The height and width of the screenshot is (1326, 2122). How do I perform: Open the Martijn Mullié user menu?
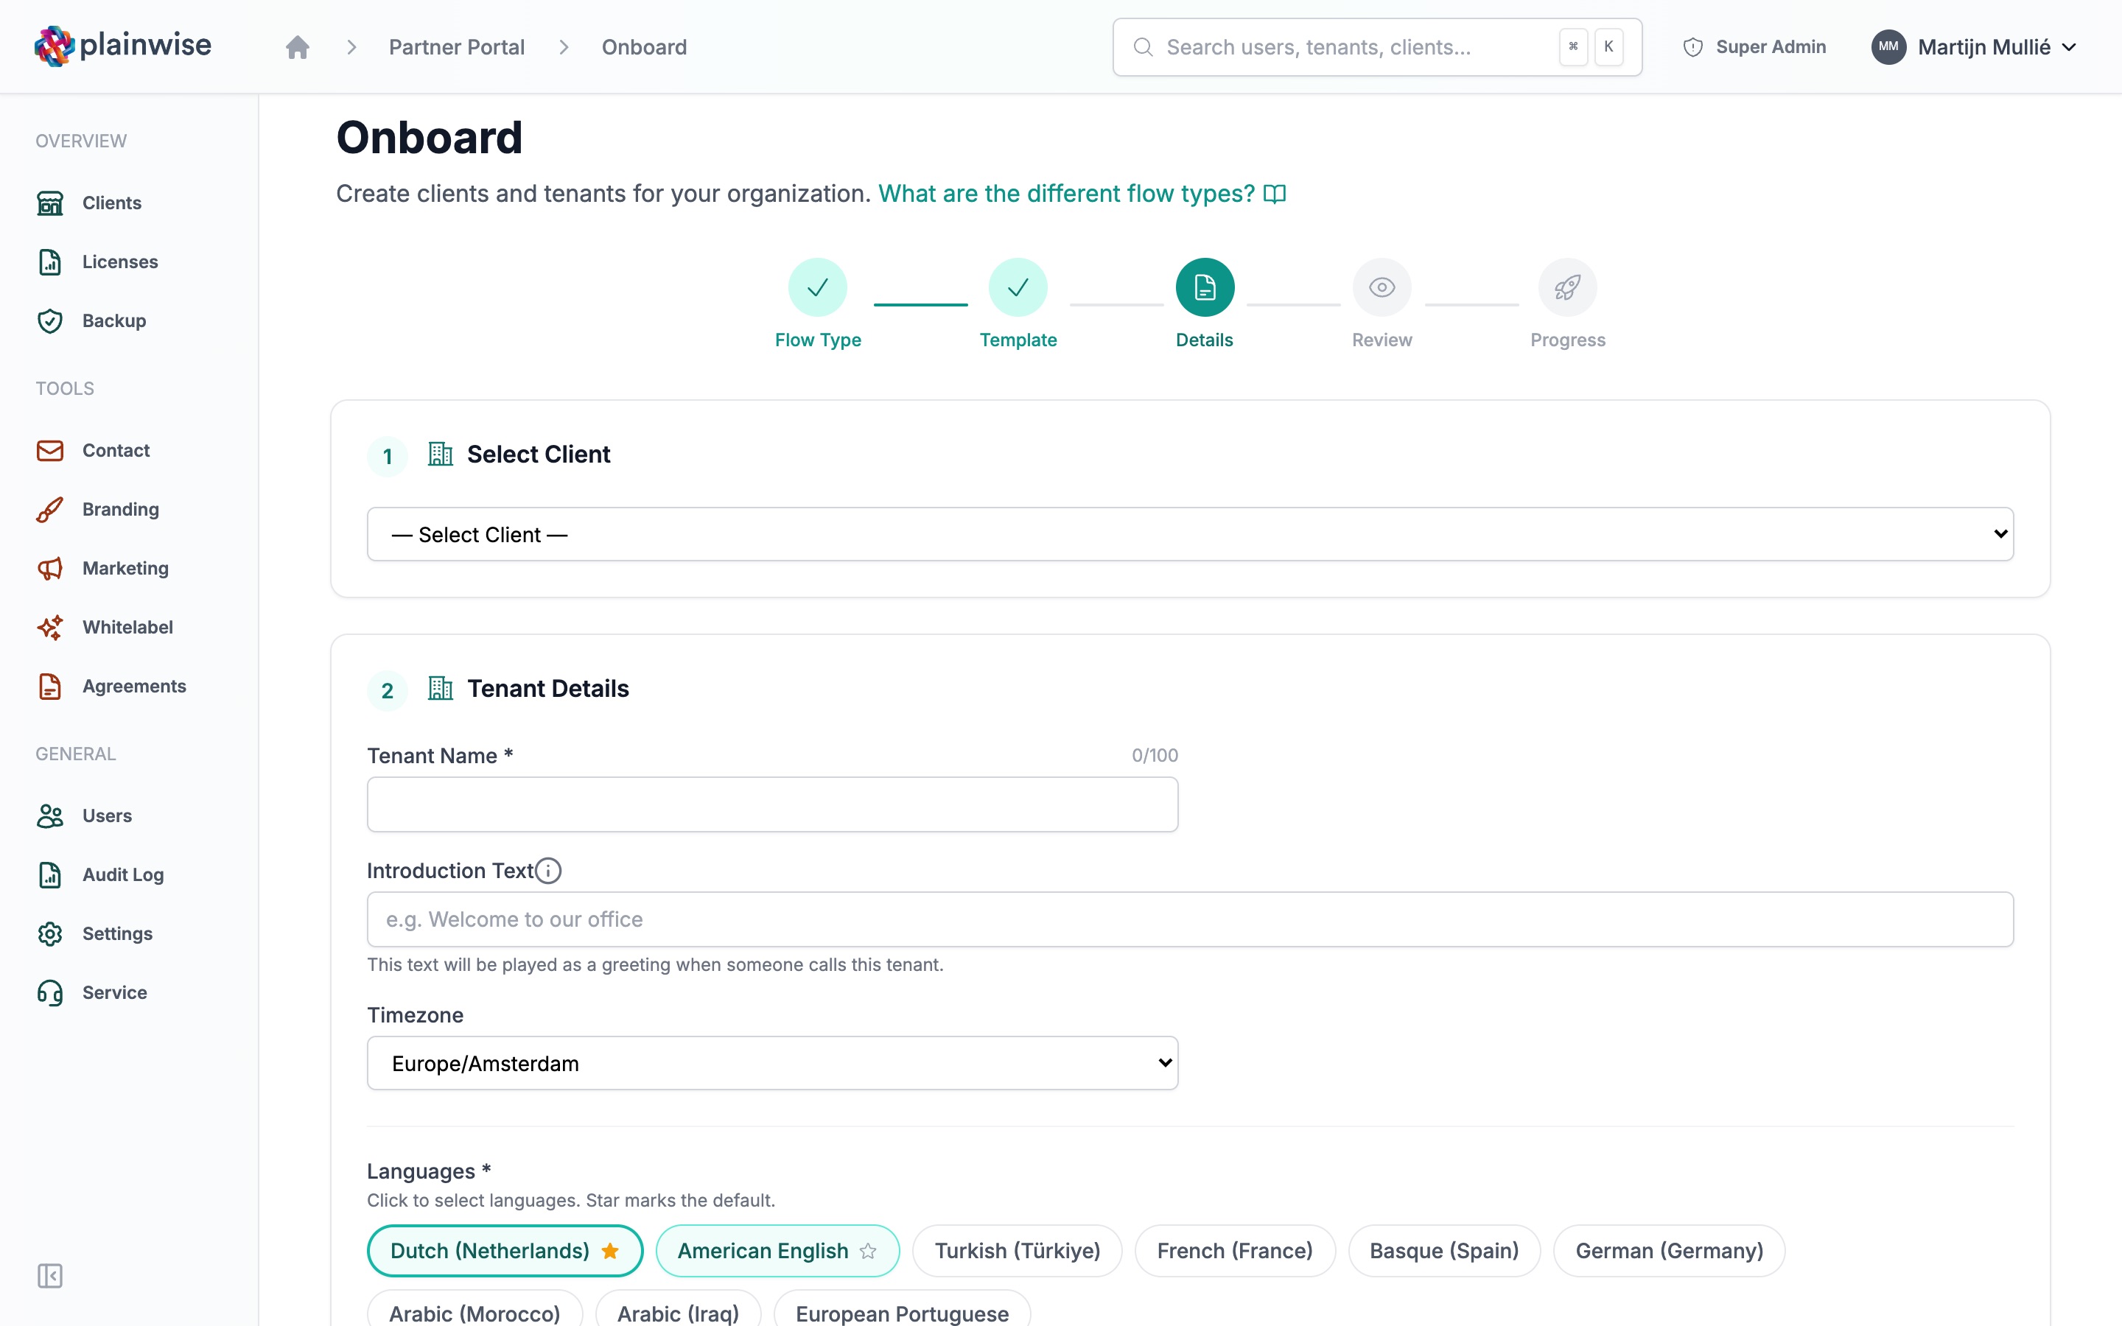point(1974,47)
